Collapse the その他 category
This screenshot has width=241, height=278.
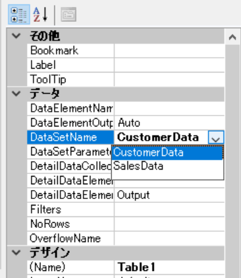coord(16,36)
